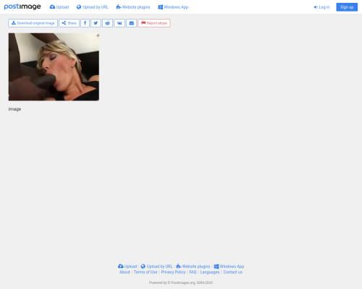Click the Postimage logo
The height and width of the screenshot is (289, 362).
(x=22, y=7)
